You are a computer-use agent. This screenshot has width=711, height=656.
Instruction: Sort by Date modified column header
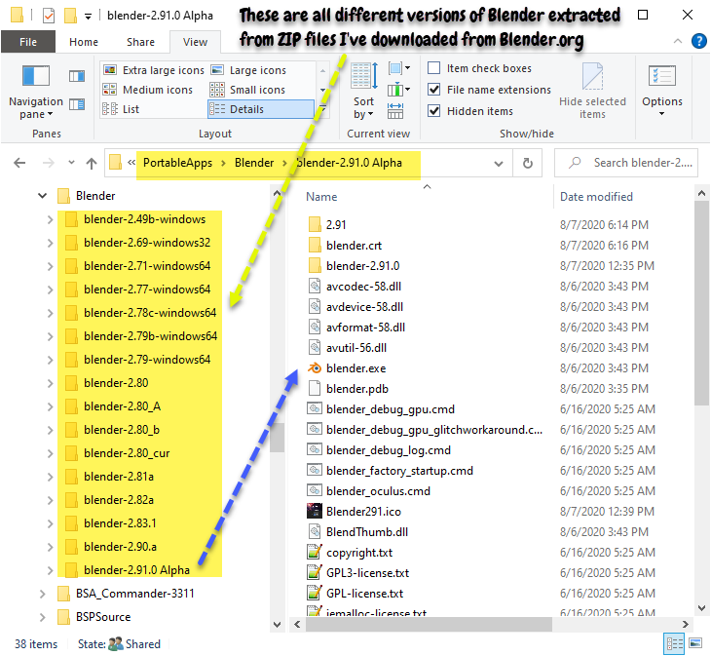[596, 197]
